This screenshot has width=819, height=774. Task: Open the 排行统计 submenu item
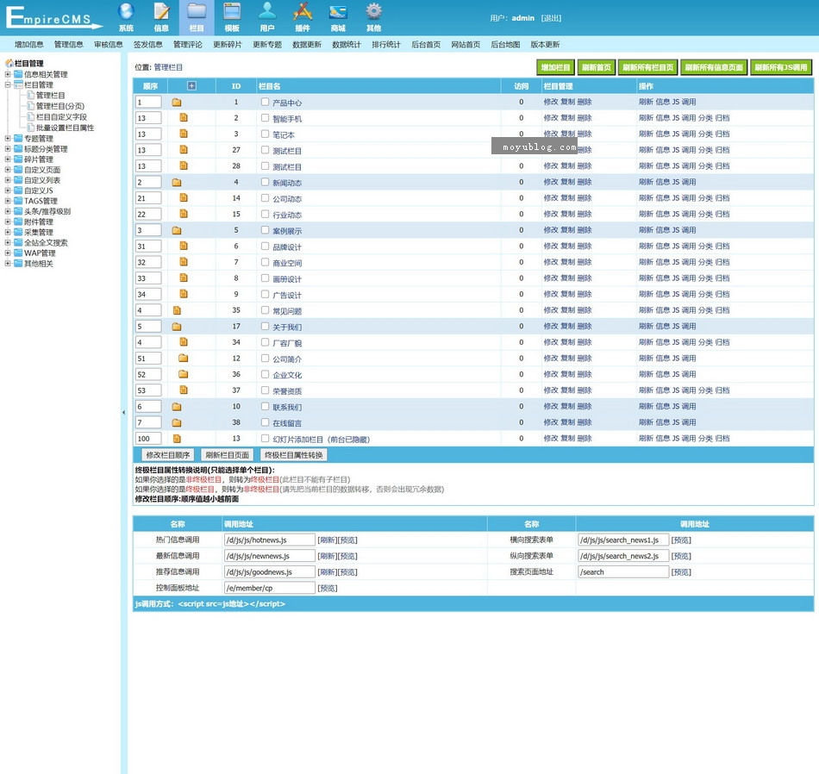point(386,45)
